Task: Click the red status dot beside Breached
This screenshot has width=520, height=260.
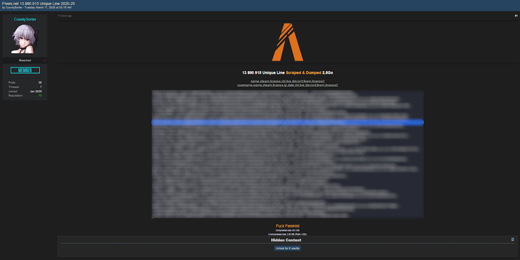Action: pos(45,61)
